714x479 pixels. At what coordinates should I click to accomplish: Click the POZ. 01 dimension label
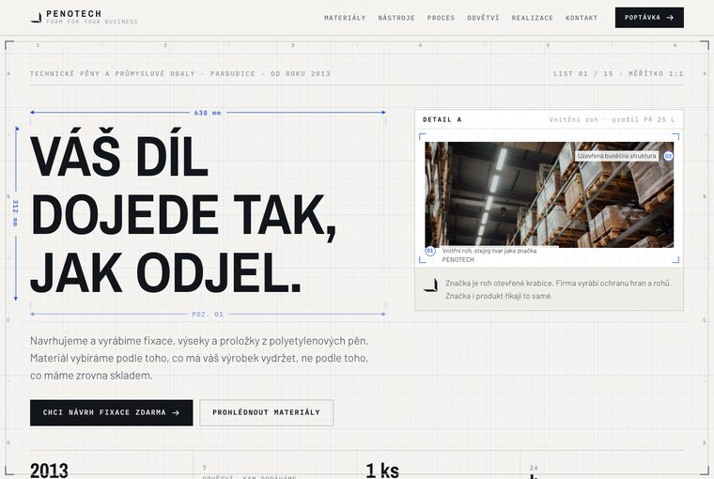(x=208, y=315)
